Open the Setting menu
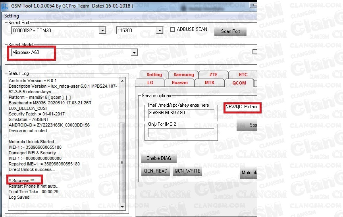Viewport: 343px width, 217px height. 12,16
